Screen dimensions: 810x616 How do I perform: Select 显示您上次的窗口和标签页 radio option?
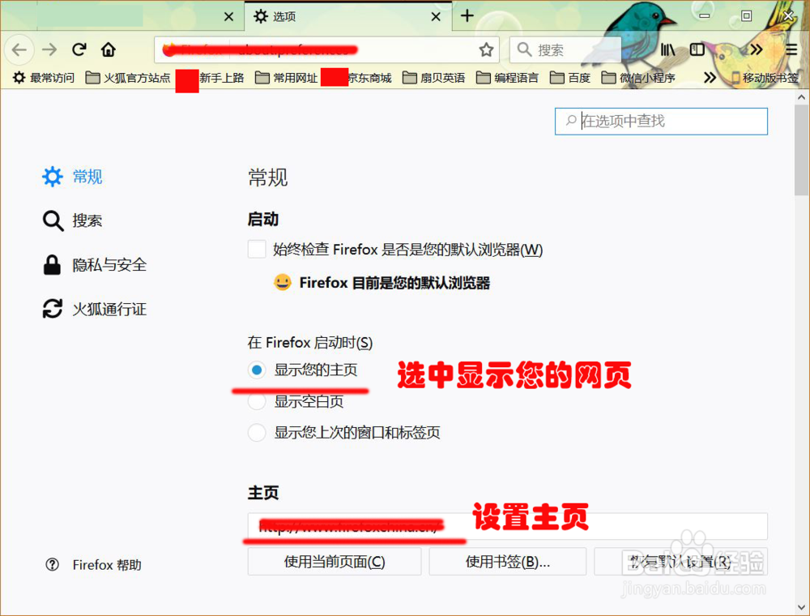[x=257, y=433]
